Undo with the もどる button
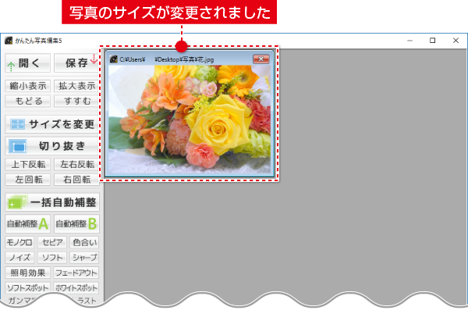The width and height of the screenshot is (468, 314). click(28, 101)
